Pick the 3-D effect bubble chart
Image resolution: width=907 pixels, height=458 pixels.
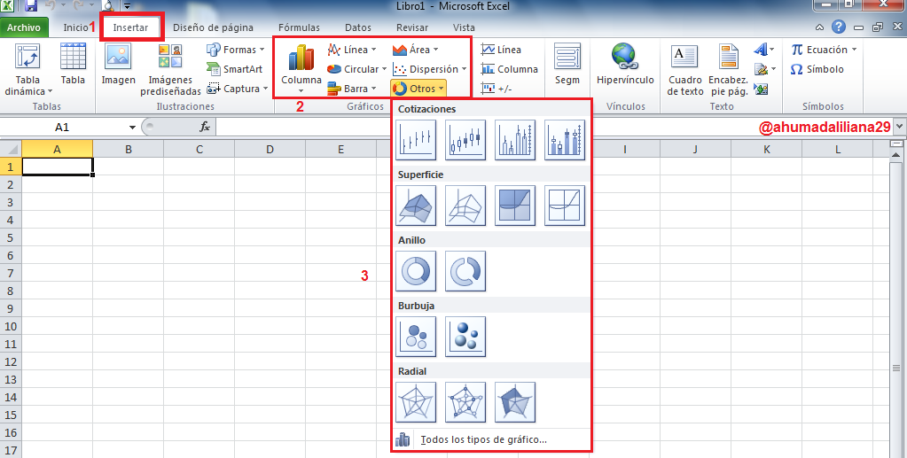pos(465,337)
